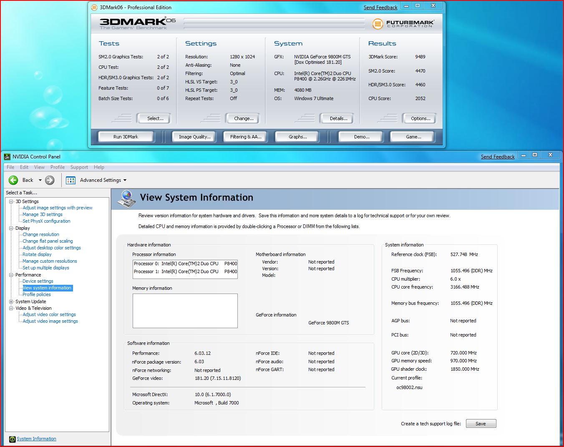Click Run 3DMark button
Viewport: 564px width, 447px height.
tap(126, 137)
